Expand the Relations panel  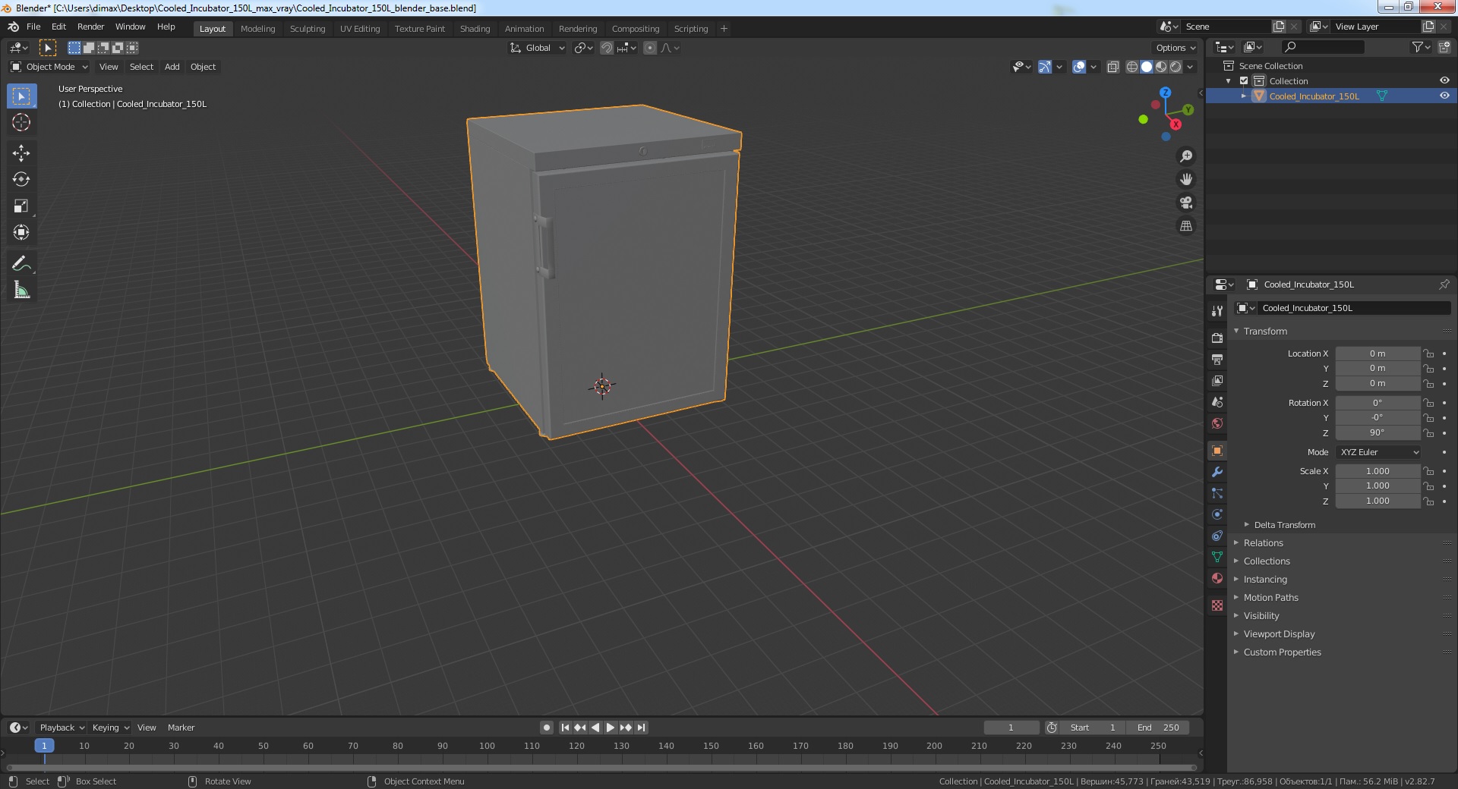[x=1263, y=543]
